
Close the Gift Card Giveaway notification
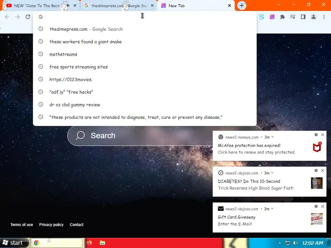(x=323, y=206)
